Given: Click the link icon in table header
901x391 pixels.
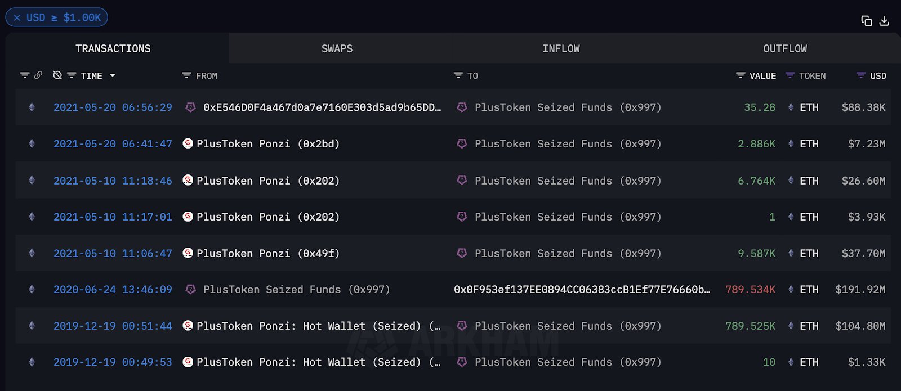Looking at the screenshot, I should tap(38, 75).
